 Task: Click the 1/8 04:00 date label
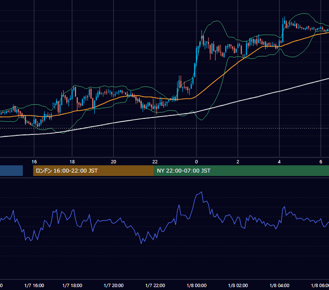[280, 285]
